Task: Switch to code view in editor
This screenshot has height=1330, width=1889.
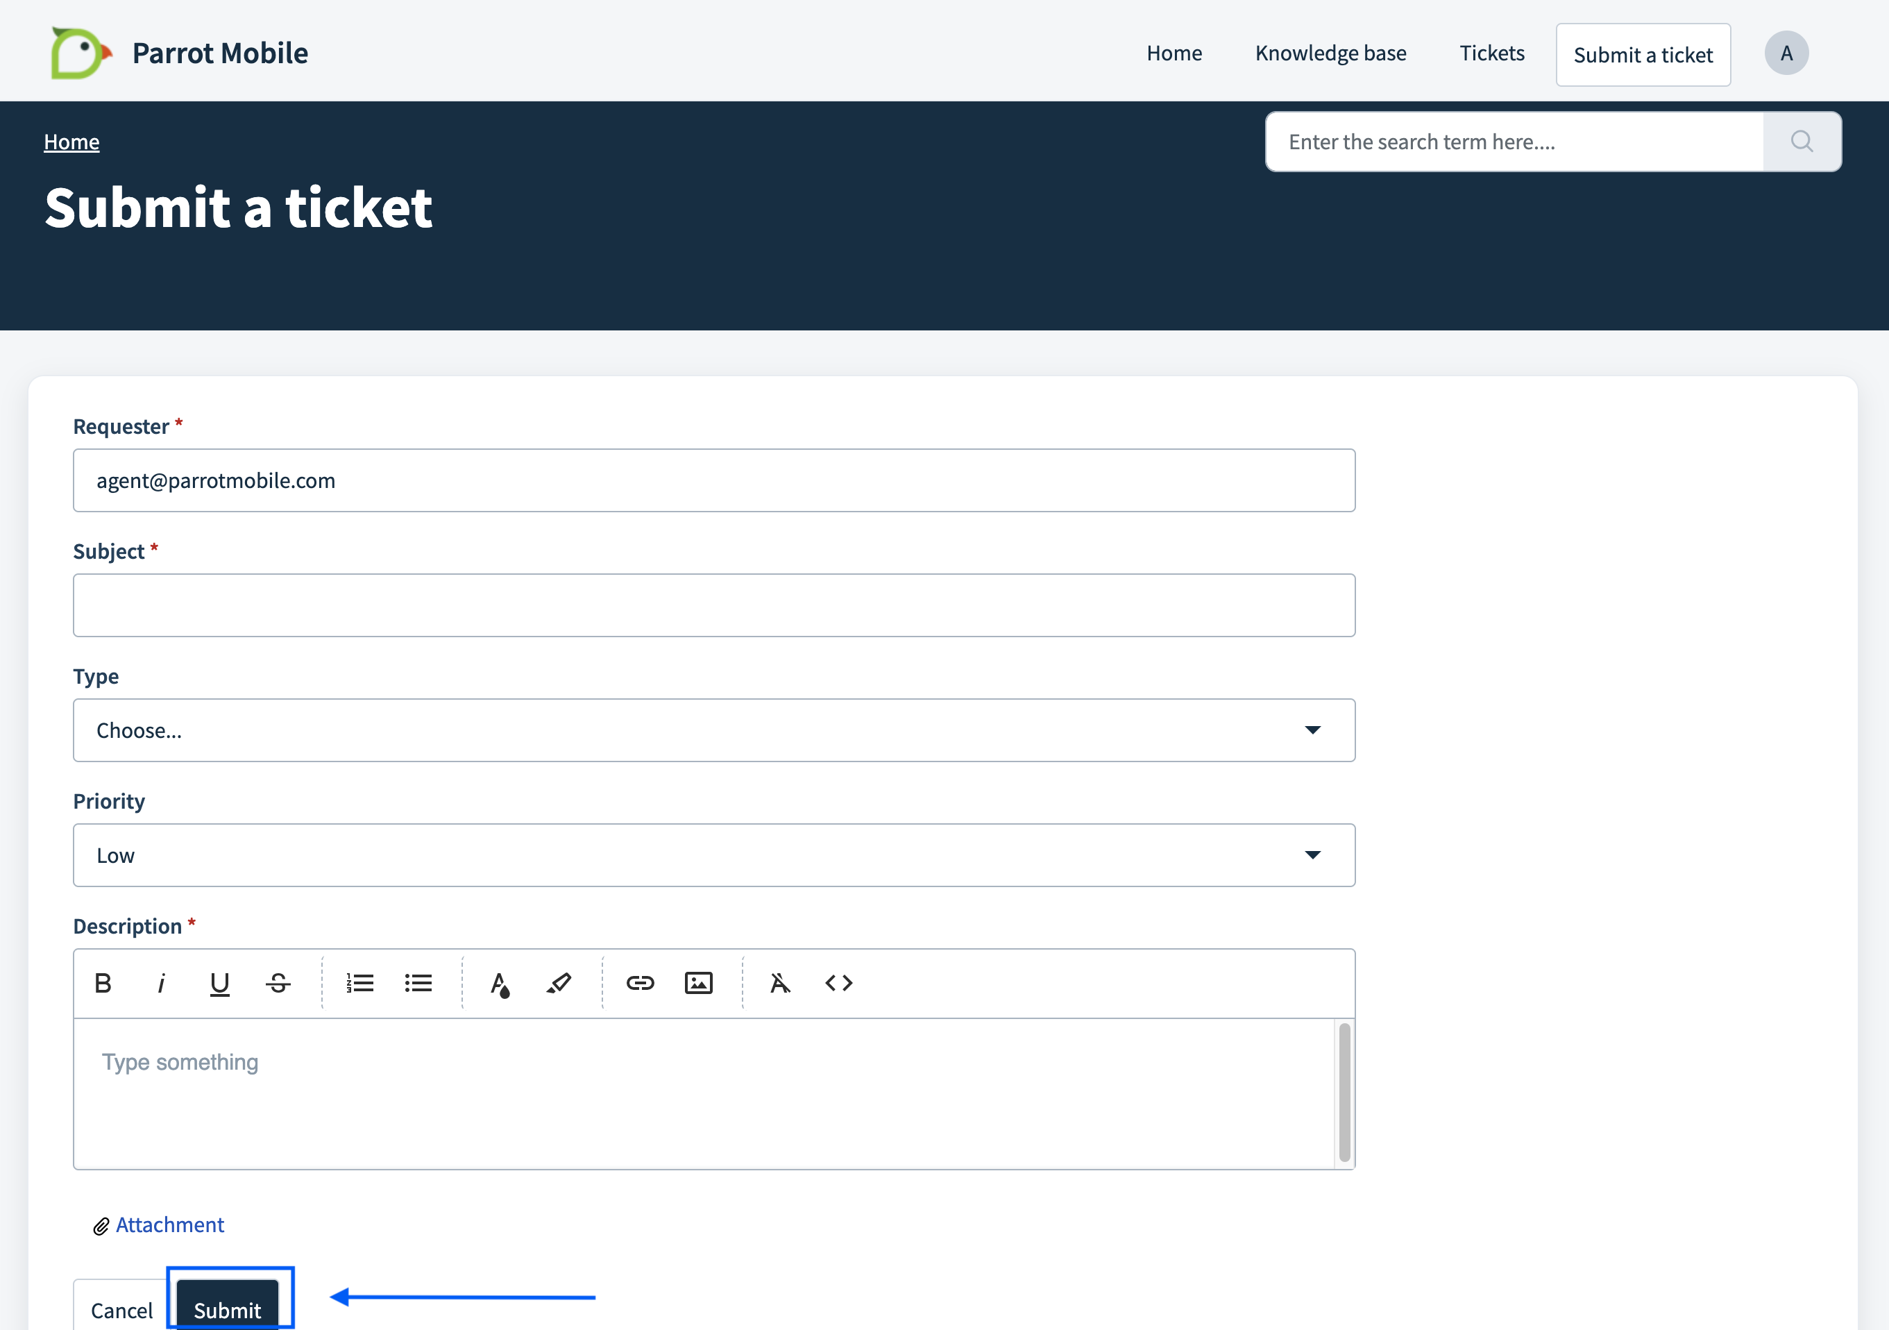Action: (838, 983)
